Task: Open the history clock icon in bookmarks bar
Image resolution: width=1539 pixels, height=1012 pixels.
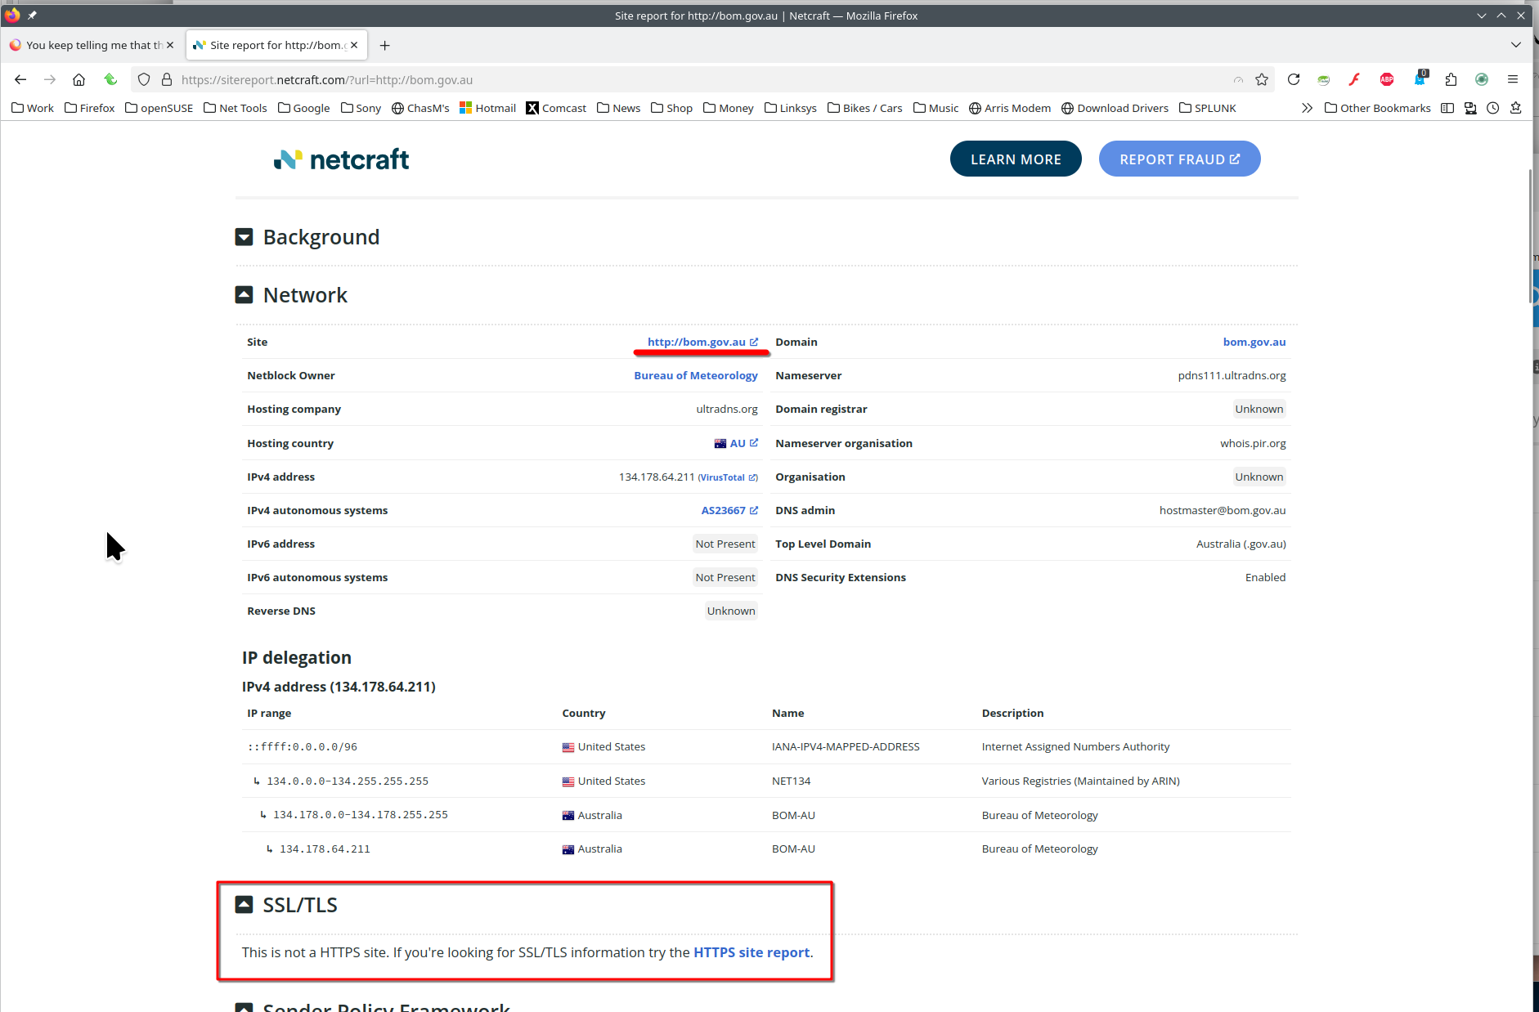Action: click(x=1493, y=108)
